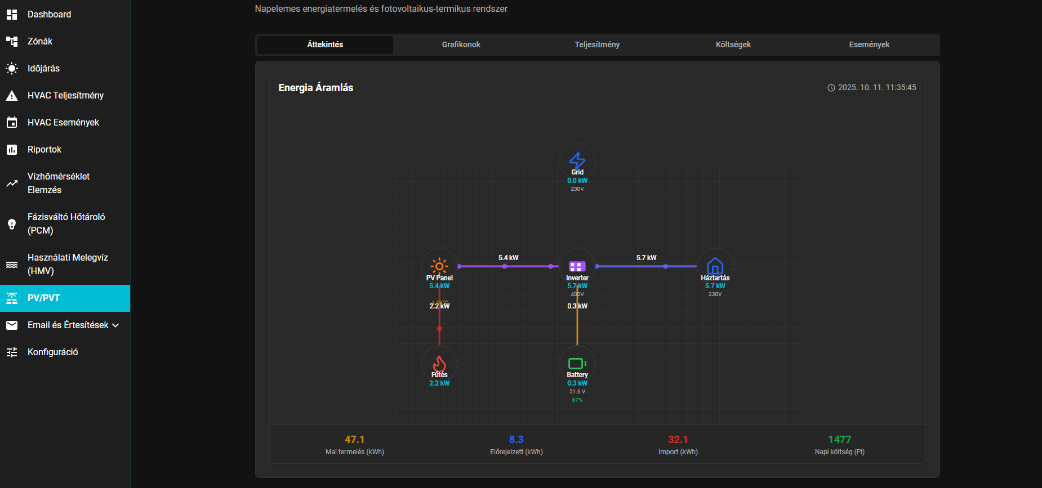The width and height of the screenshot is (1042, 488).
Task: Open HVAC Események page
Action: (x=65, y=123)
